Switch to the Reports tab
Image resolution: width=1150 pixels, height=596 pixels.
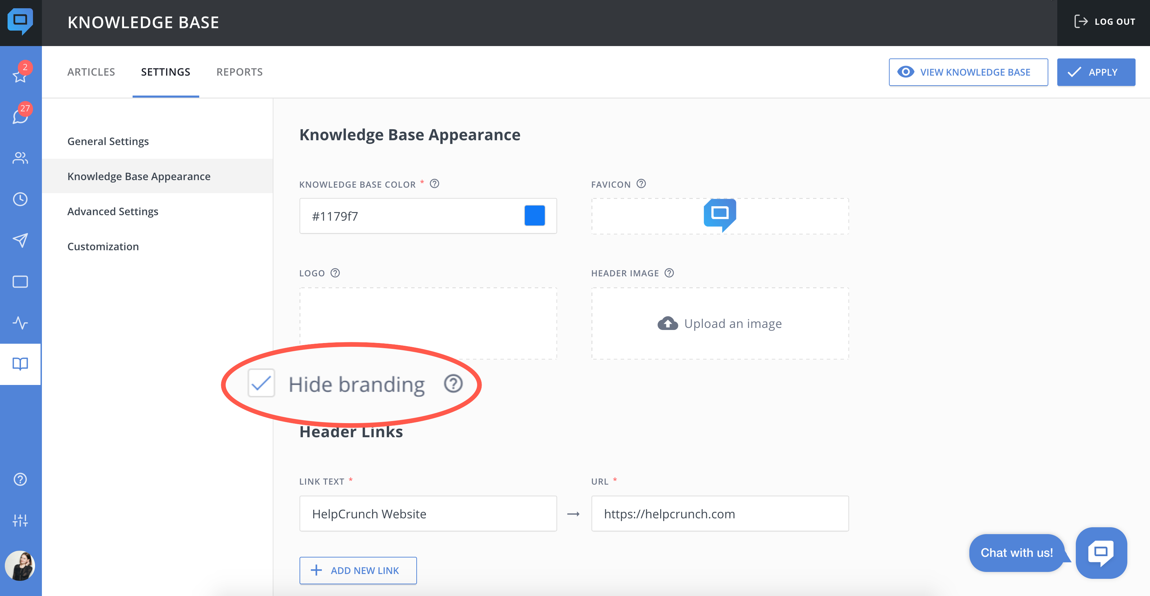click(x=239, y=72)
